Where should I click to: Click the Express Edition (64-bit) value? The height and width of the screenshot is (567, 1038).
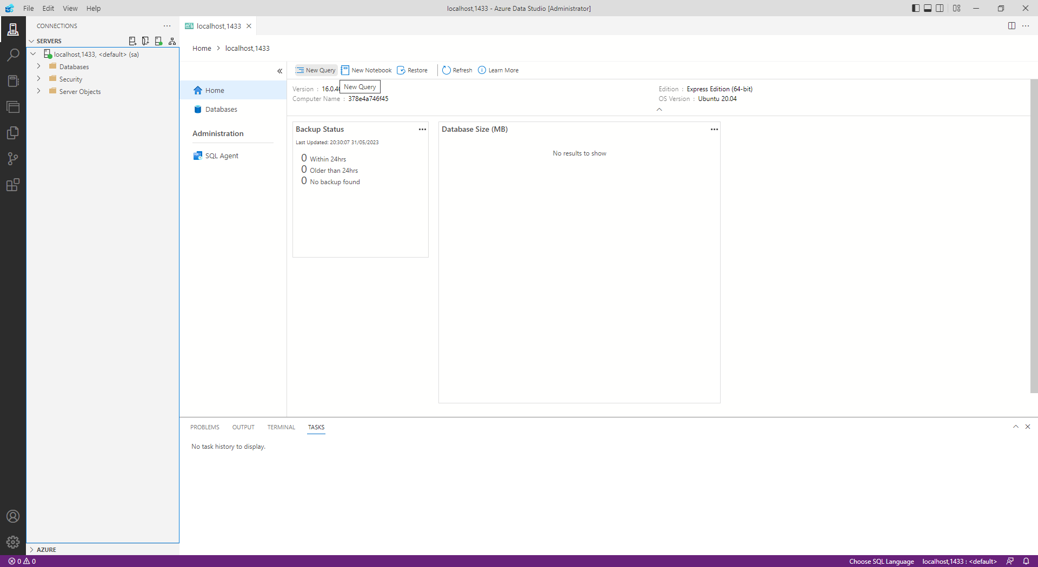[x=720, y=89]
